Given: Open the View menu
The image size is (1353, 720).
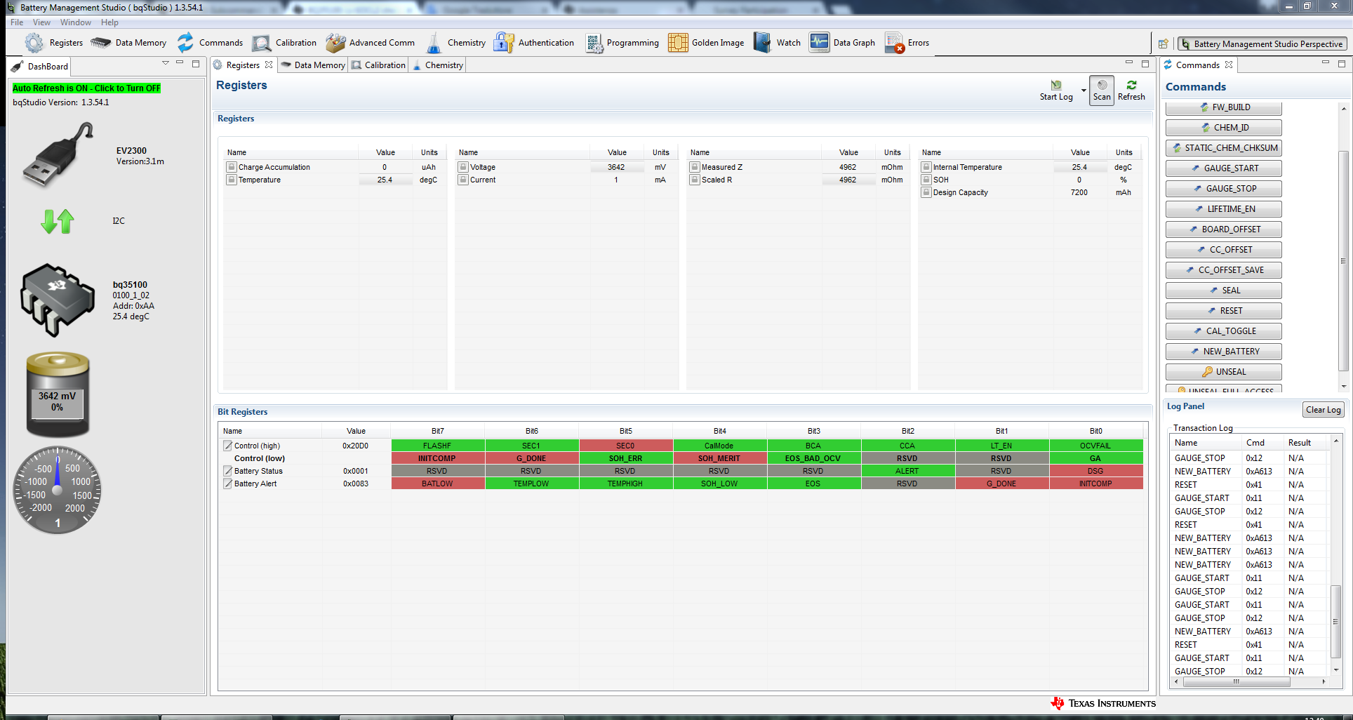Looking at the screenshot, I should pos(41,22).
